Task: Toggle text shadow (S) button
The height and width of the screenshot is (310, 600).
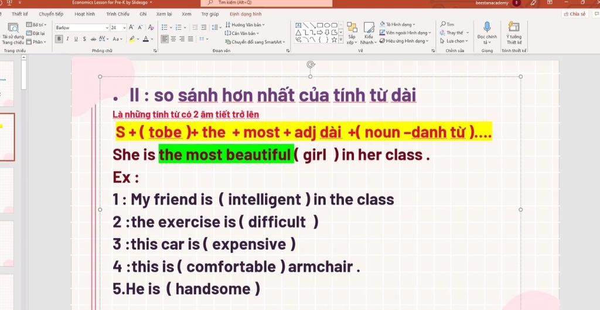Action: 84,39
